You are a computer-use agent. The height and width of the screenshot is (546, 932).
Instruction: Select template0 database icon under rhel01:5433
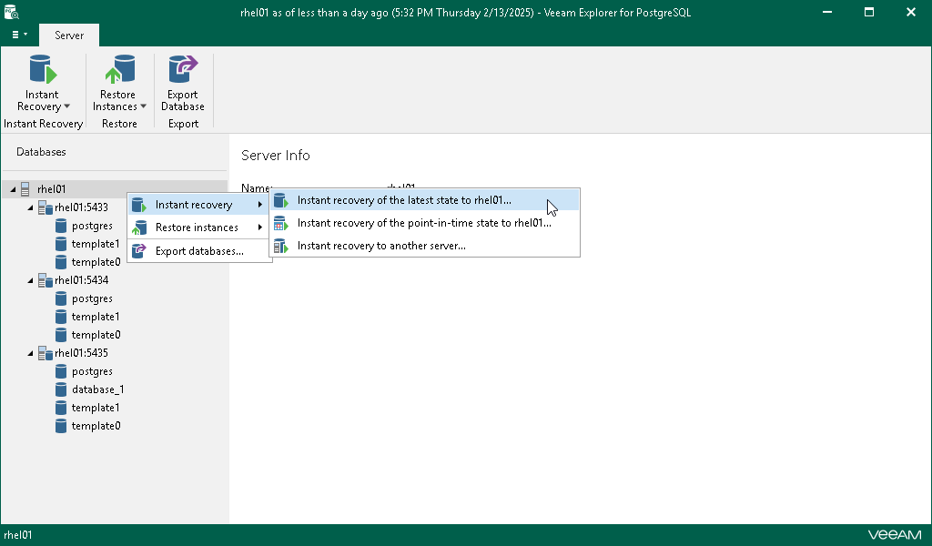(x=61, y=262)
